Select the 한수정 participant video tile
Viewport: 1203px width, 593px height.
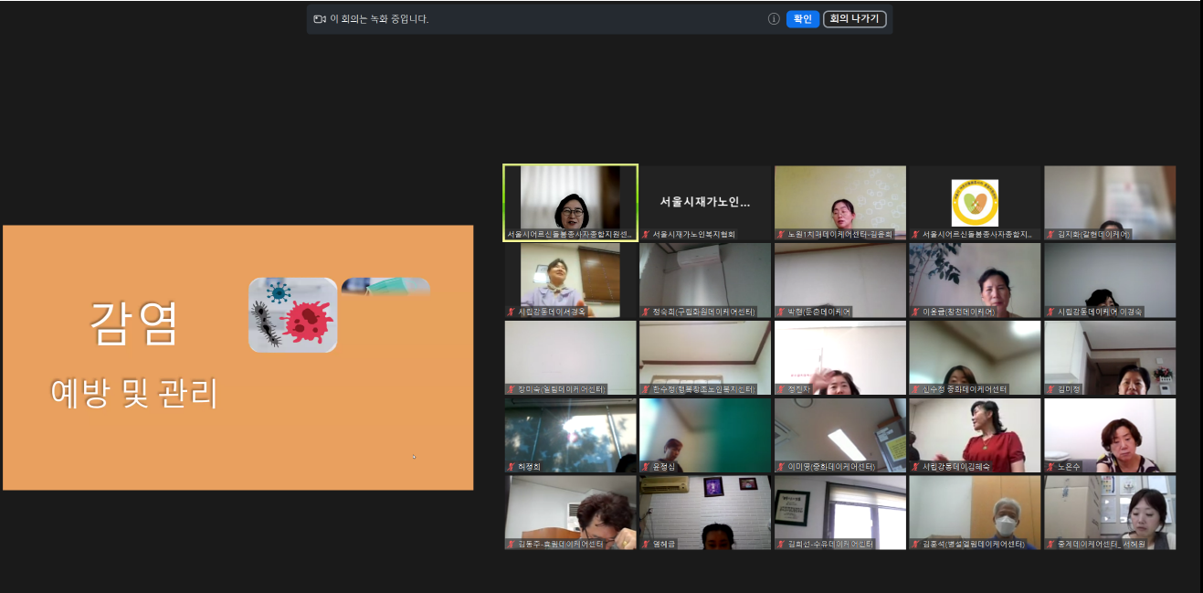point(704,357)
